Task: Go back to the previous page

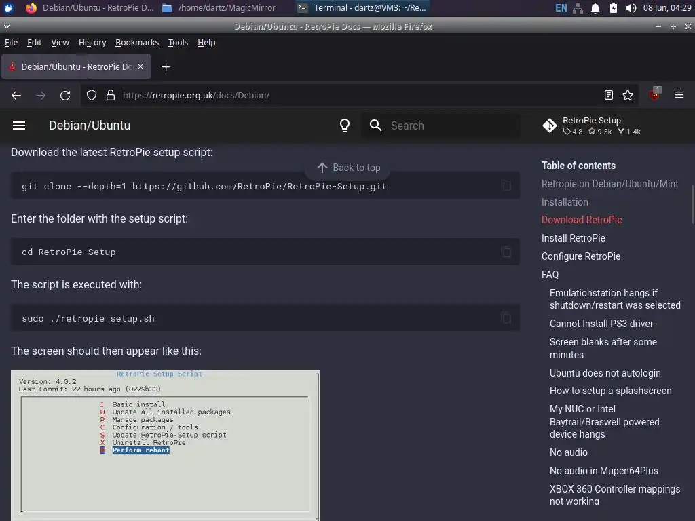Action: pyautogui.click(x=16, y=95)
